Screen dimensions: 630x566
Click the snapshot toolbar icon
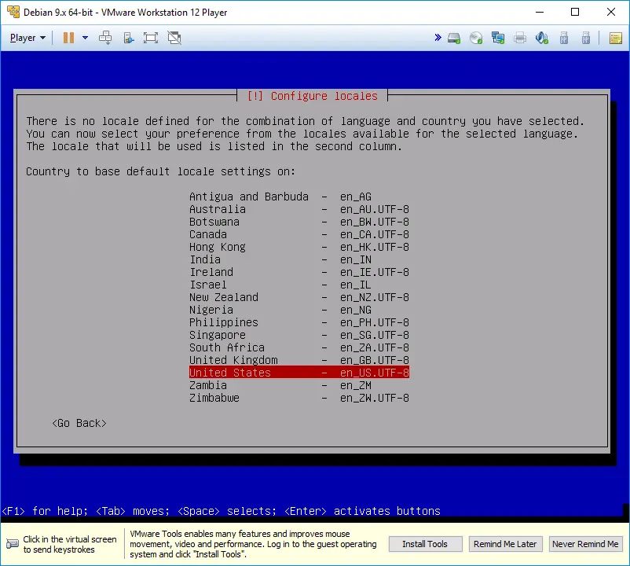[x=128, y=38]
